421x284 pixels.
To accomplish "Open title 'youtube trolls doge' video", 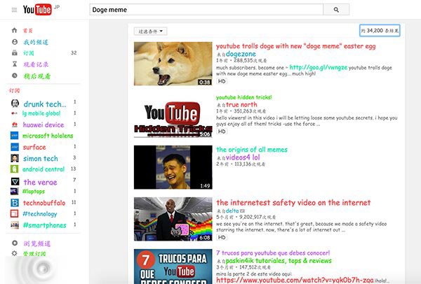I will (x=296, y=46).
